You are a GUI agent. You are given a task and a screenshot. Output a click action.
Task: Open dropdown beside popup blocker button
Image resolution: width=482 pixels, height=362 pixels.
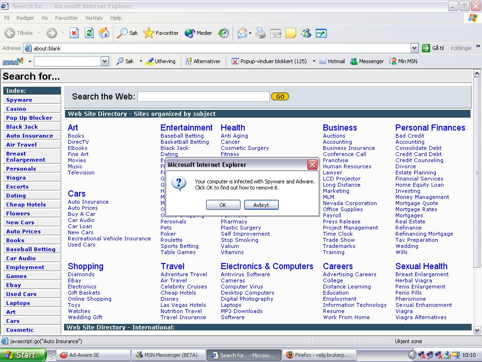[x=314, y=61]
